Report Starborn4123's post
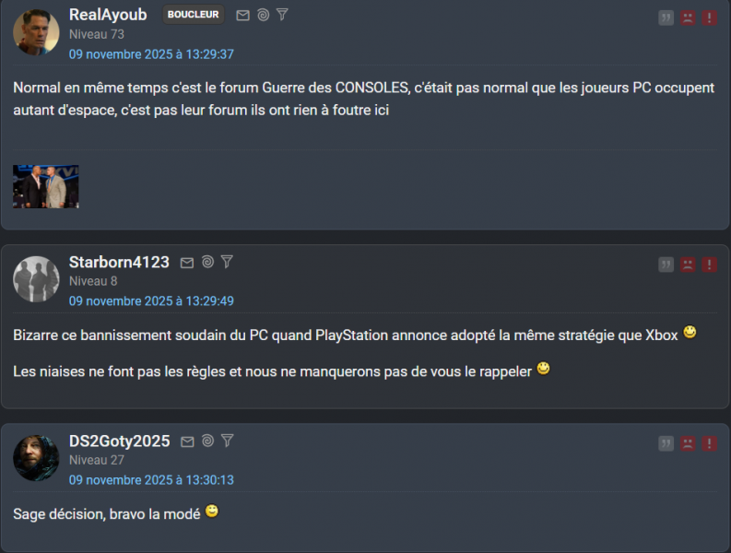The height and width of the screenshot is (553, 731). tap(709, 265)
